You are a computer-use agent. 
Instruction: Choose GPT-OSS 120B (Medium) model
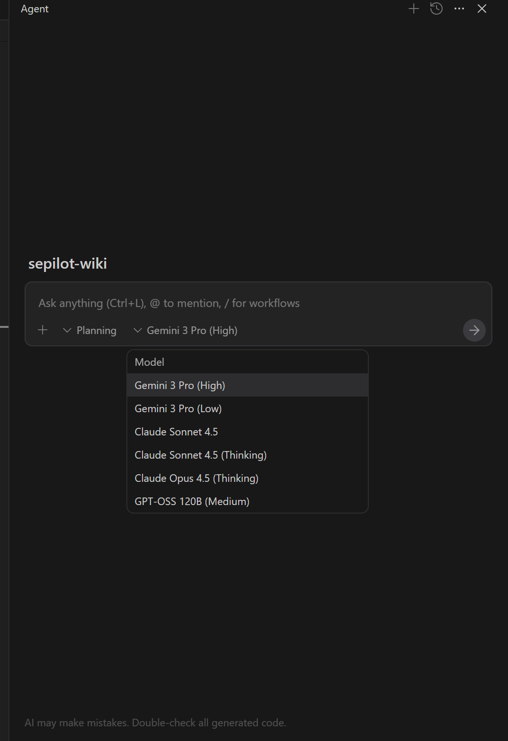point(192,501)
